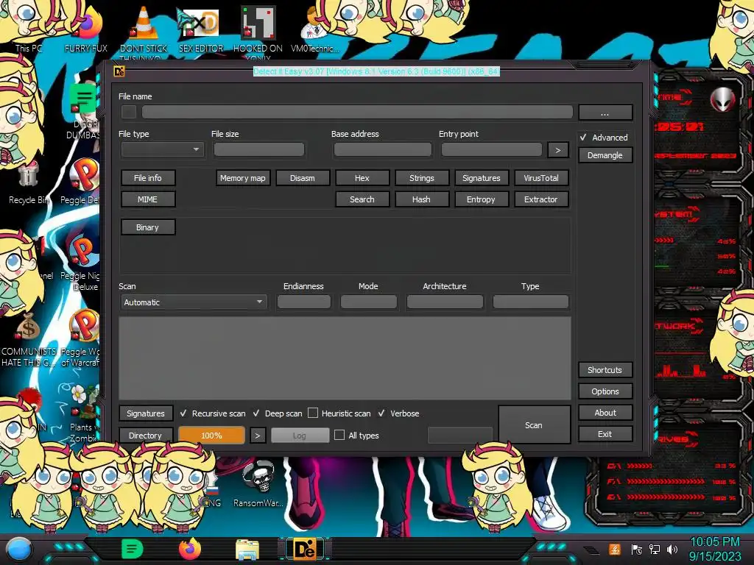Screen dimensions: 754x565
Task: Open Firefox from the taskbar
Action: pos(189,549)
